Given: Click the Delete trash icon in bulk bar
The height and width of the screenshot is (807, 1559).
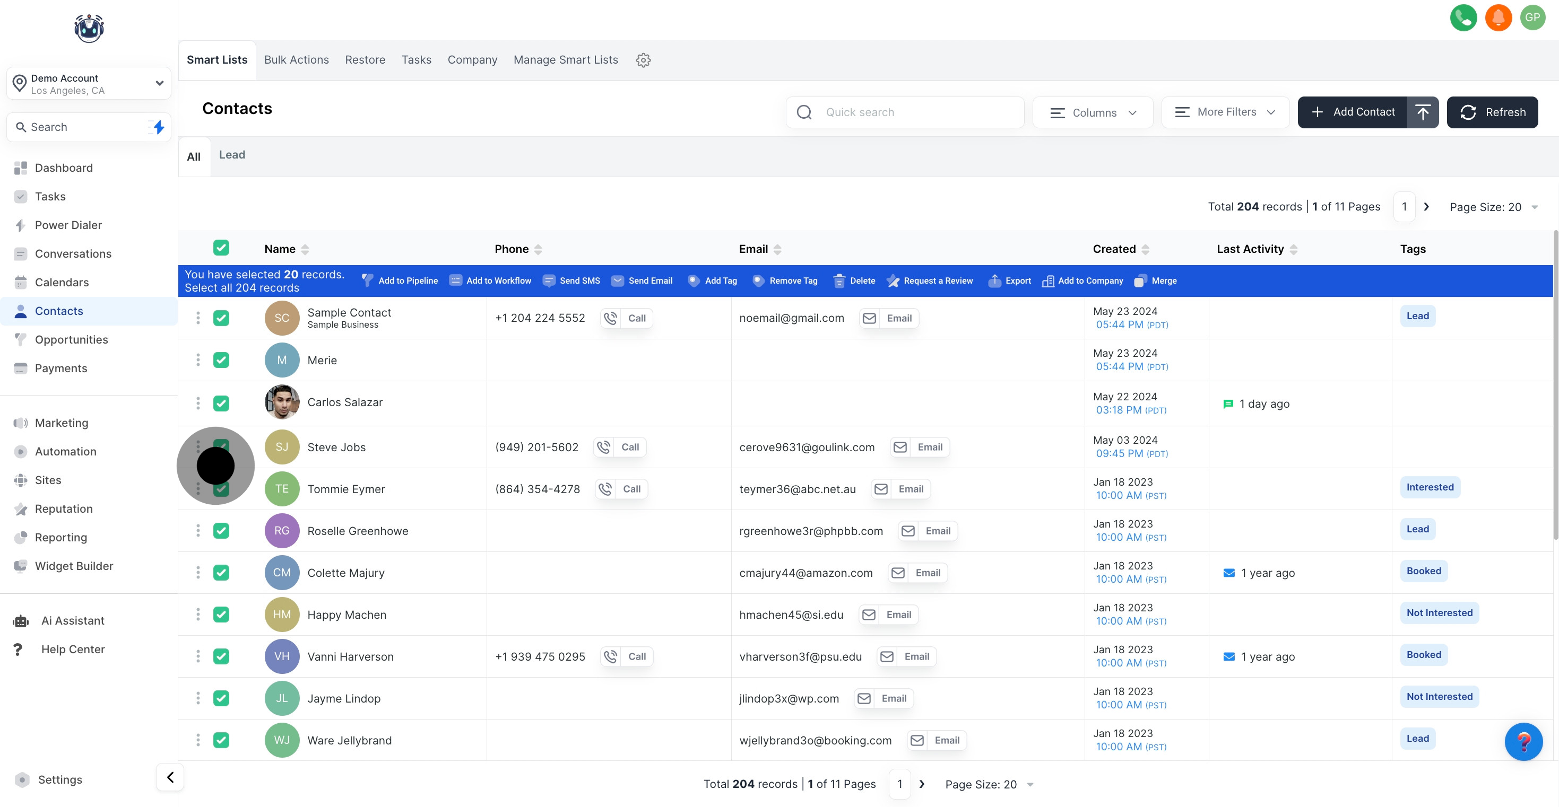Looking at the screenshot, I should click(839, 280).
